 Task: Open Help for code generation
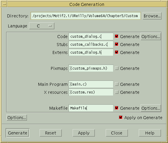coord(150,133)
